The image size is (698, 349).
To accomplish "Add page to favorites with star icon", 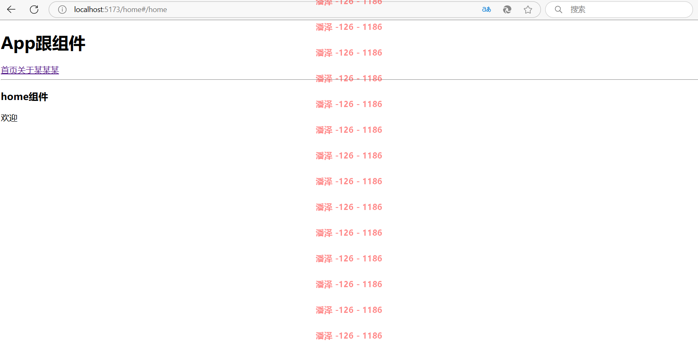I will (x=528, y=10).
